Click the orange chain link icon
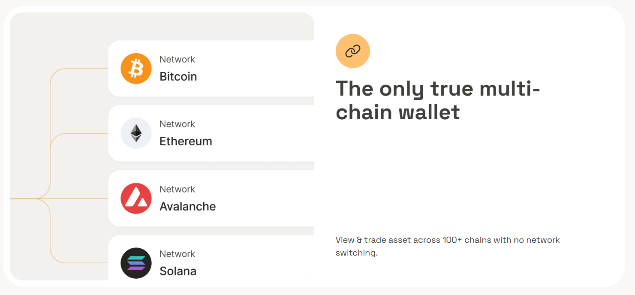This screenshot has height=295, width=635. (352, 51)
